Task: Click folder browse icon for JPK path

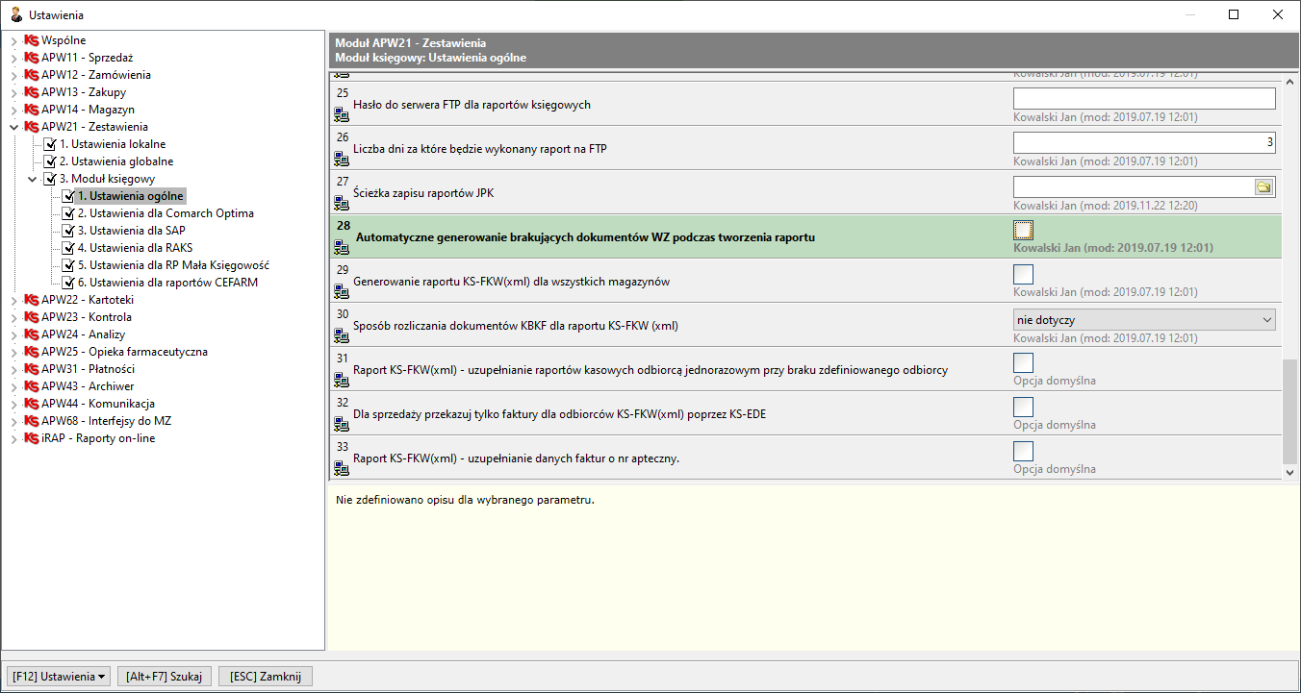Action: click(1264, 187)
